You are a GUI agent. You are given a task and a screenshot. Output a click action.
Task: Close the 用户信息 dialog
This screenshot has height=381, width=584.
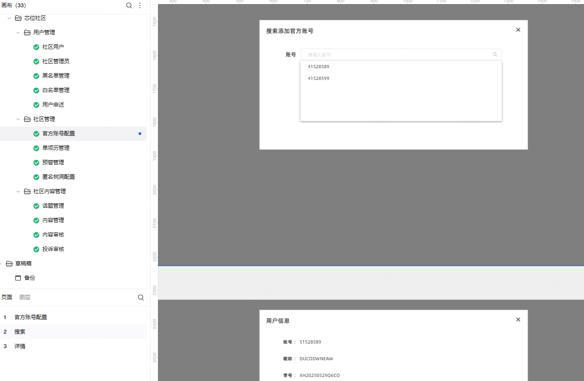point(518,320)
